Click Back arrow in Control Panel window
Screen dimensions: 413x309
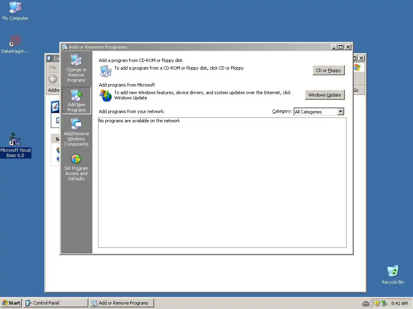(53, 79)
